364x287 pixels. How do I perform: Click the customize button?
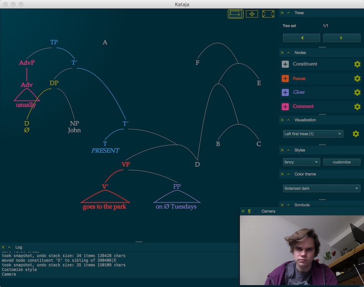click(342, 162)
